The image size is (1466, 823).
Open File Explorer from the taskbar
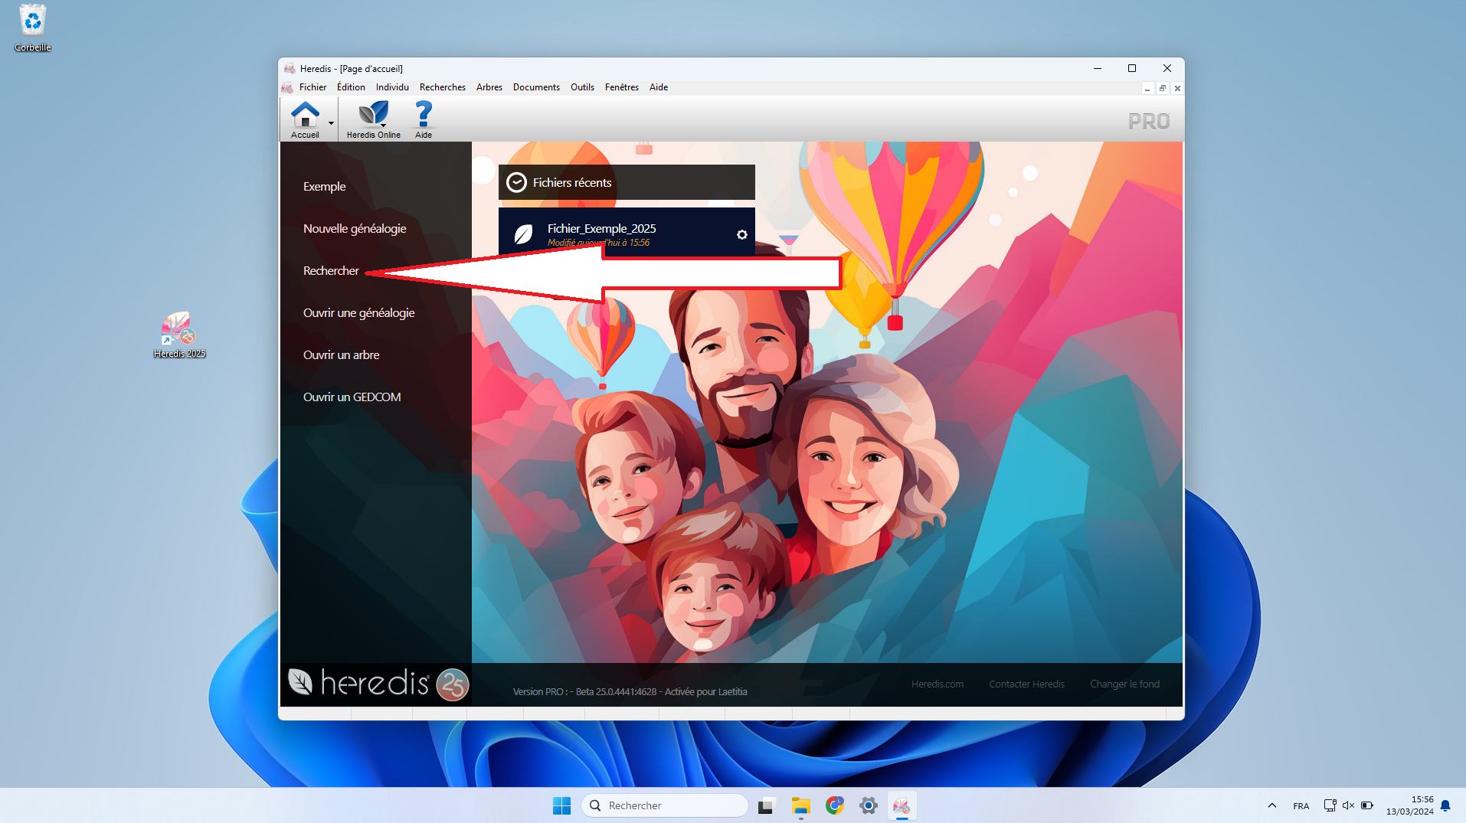[800, 805]
